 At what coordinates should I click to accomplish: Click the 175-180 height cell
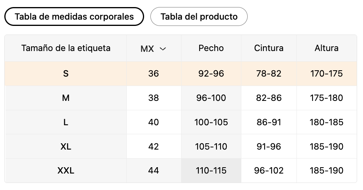click(326, 98)
